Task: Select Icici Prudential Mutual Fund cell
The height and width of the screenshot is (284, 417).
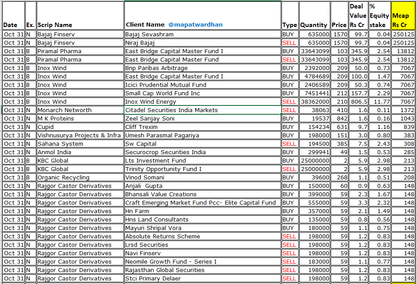Action: tap(203, 85)
